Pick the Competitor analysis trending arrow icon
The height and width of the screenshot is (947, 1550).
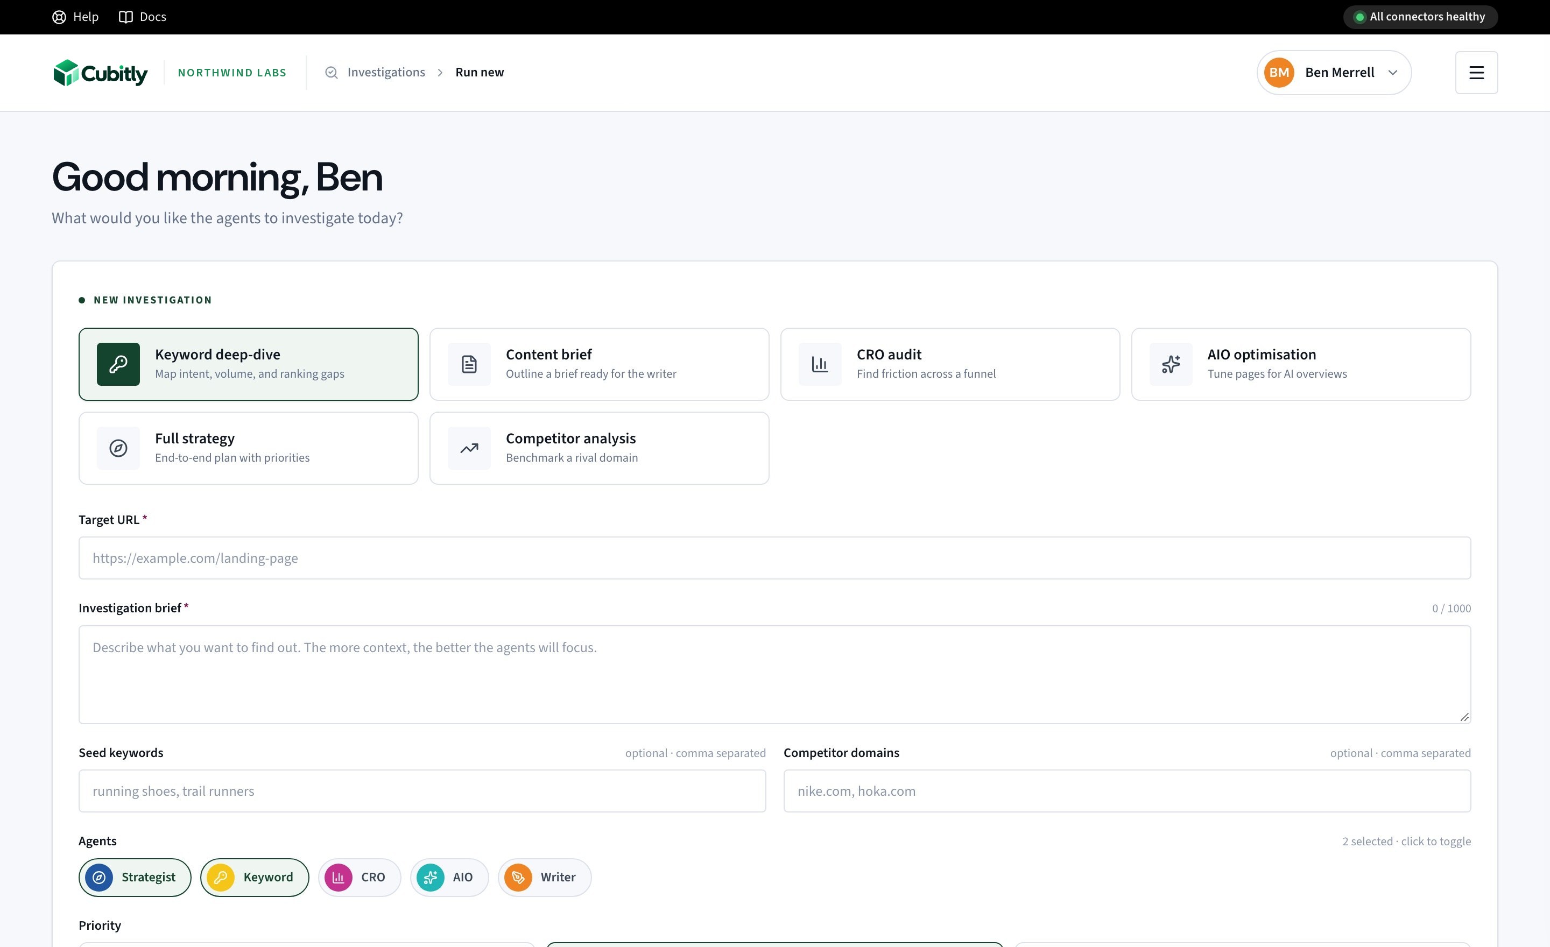469,448
